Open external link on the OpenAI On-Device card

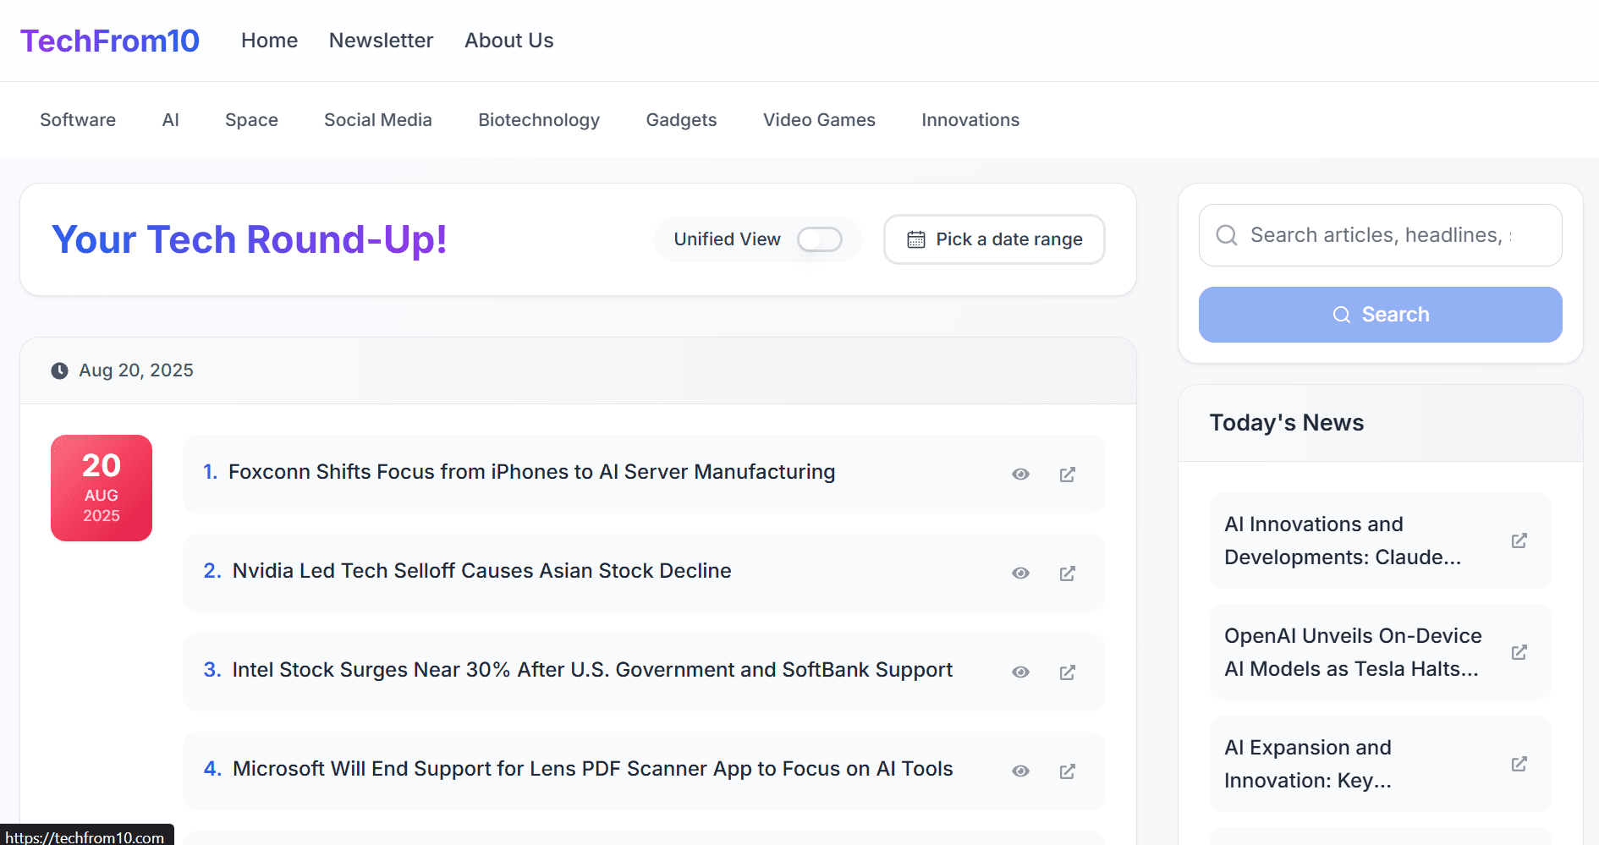coord(1519,652)
